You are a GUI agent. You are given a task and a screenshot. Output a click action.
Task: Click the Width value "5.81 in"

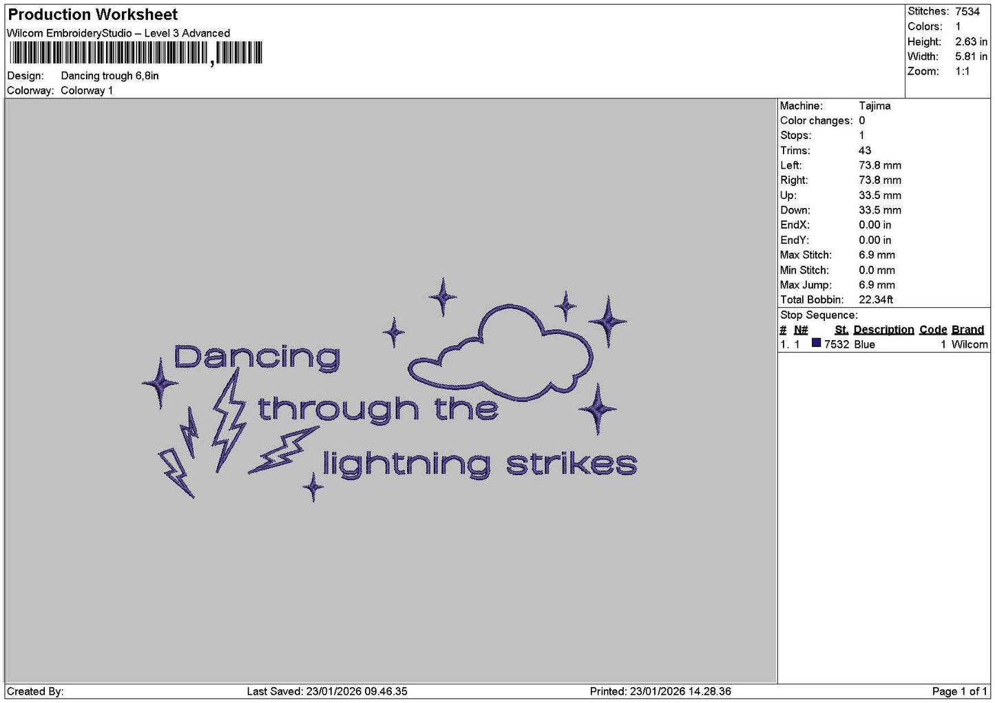click(x=971, y=56)
